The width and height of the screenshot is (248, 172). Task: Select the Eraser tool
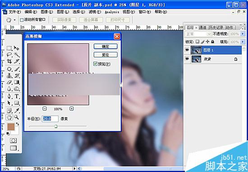point(9,82)
